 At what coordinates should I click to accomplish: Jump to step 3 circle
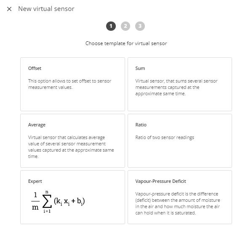140,26
